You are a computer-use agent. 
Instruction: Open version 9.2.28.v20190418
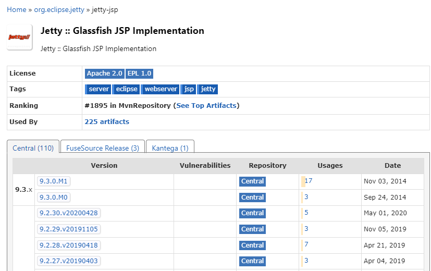[x=69, y=245]
